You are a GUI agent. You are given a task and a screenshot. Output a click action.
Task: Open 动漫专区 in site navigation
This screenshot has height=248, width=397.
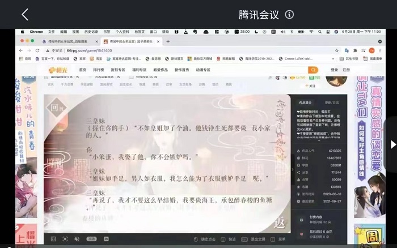[203, 70]
